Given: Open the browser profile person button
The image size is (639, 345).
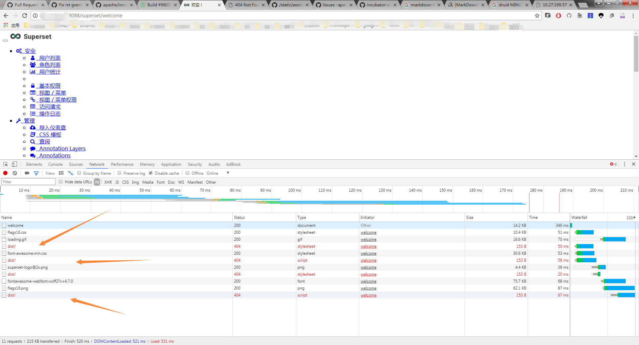Looking at the screenshot, I should click(599, 3).
